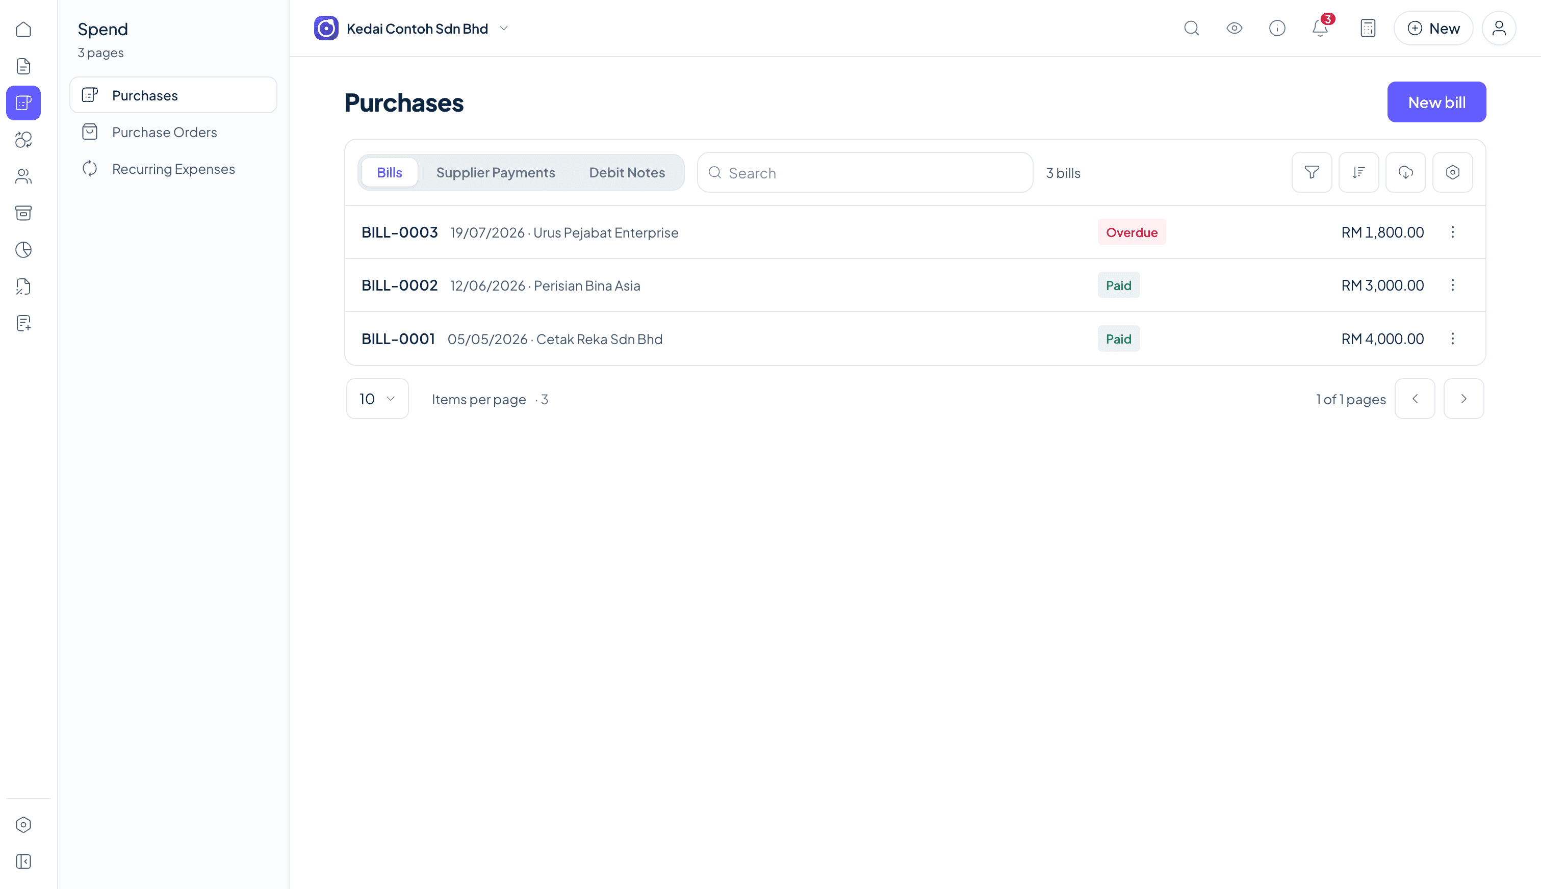
Task: Click the info circle icon in header
Action: pyautogui.click(x=1277, y=28)
